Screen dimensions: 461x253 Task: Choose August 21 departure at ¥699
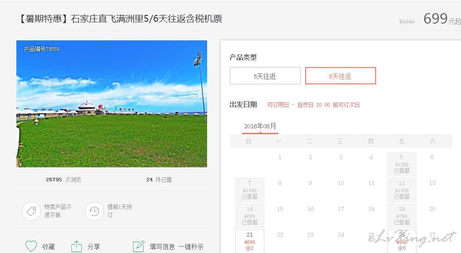[x=250, y=241]
